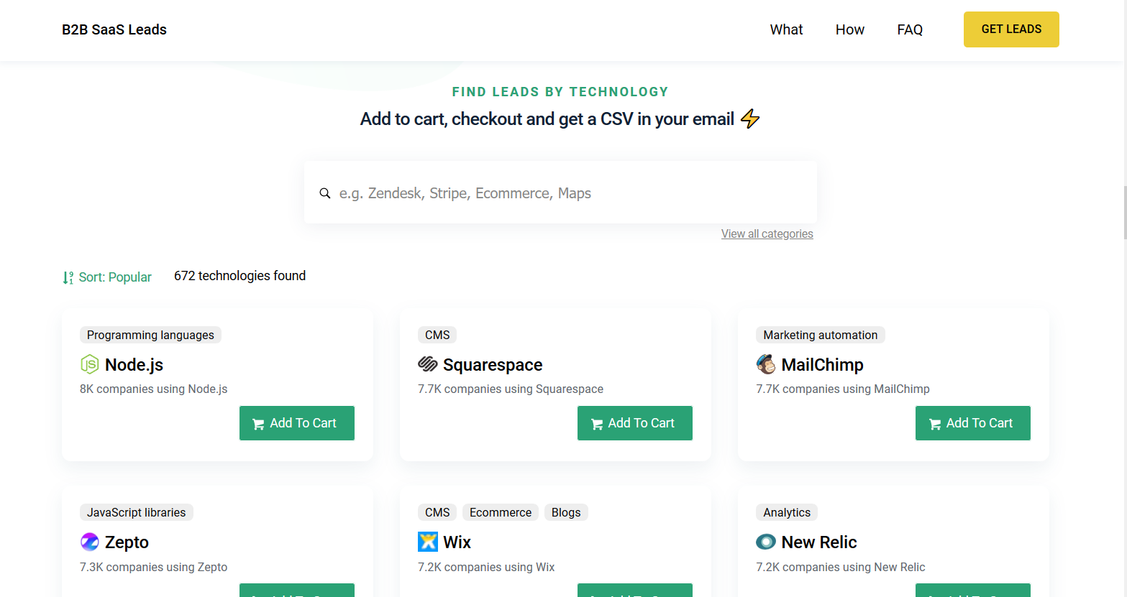Open the What menu item
1127x597 pixels.
coord(786,29)
